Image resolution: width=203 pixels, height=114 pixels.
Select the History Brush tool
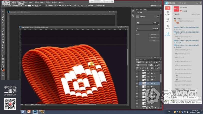(3, 37)
